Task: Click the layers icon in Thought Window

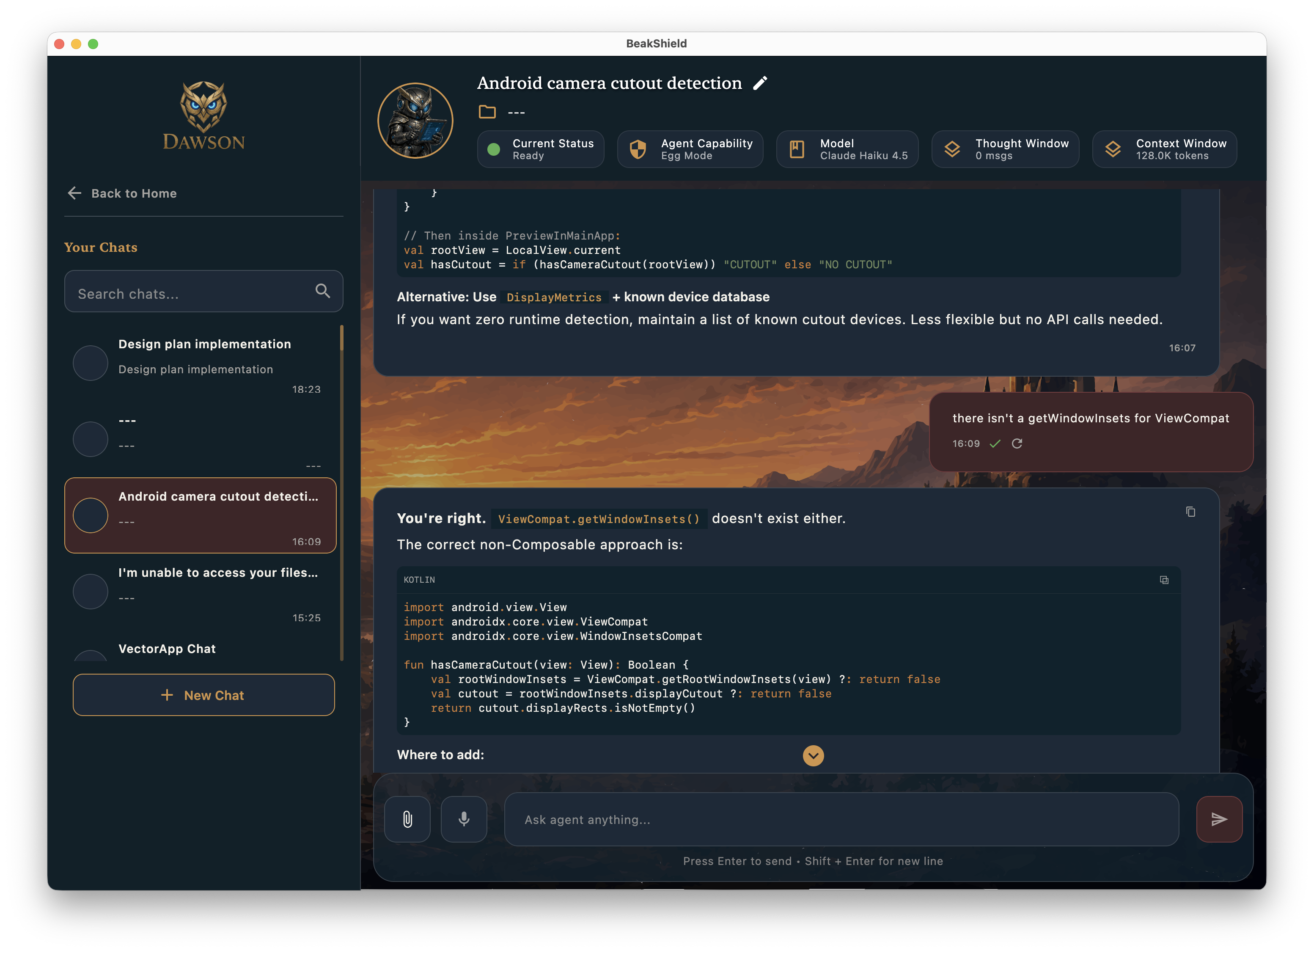Action: (x=952, y=149)
